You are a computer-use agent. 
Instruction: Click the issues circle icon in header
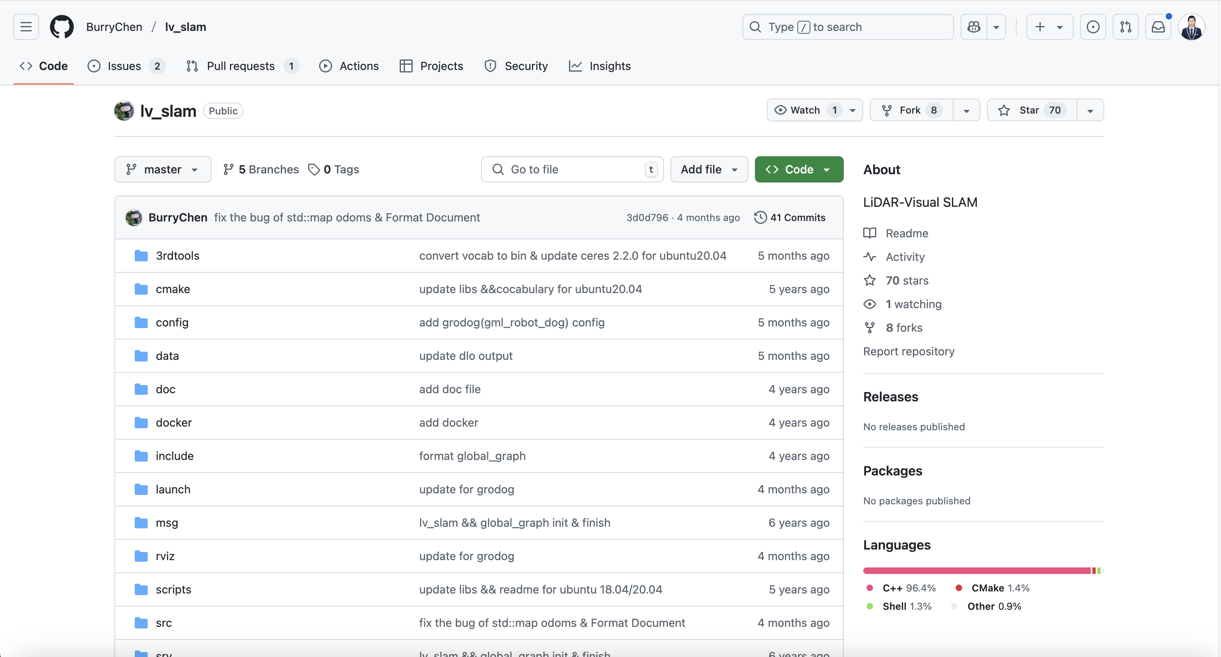point(1092,27)
